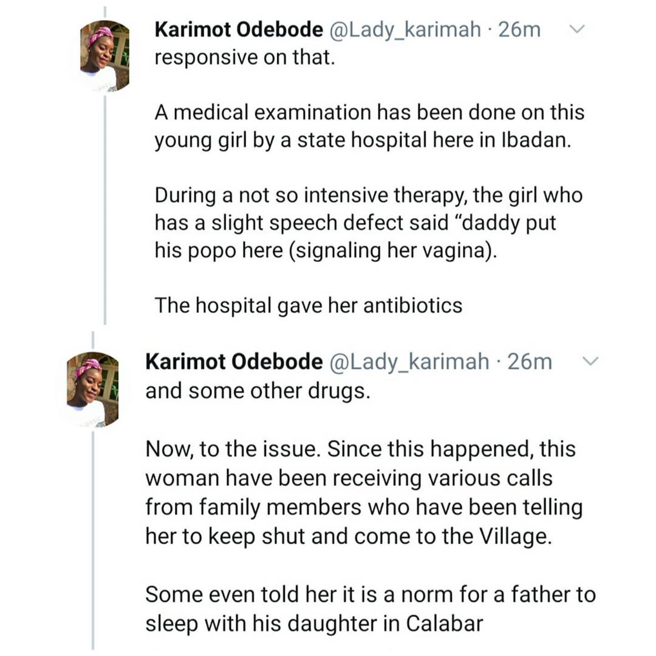
Task: Open the lower tweet's Karimot Odebode profile photo
Action: (93, 389)
